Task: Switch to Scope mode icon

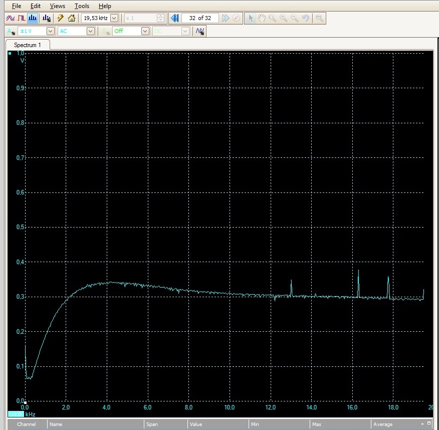Action: click(11, 18)
